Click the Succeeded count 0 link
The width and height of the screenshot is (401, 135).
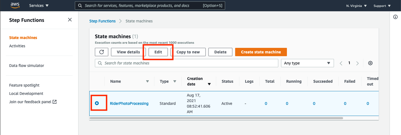(x=314, y=103)
